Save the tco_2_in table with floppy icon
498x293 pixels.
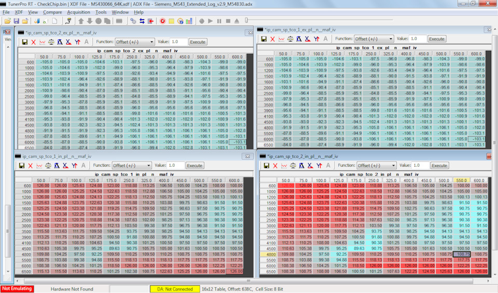267,166
